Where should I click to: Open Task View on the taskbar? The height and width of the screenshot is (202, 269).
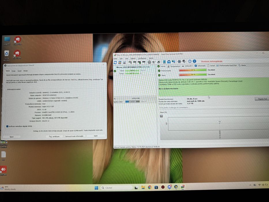(136, 188)
